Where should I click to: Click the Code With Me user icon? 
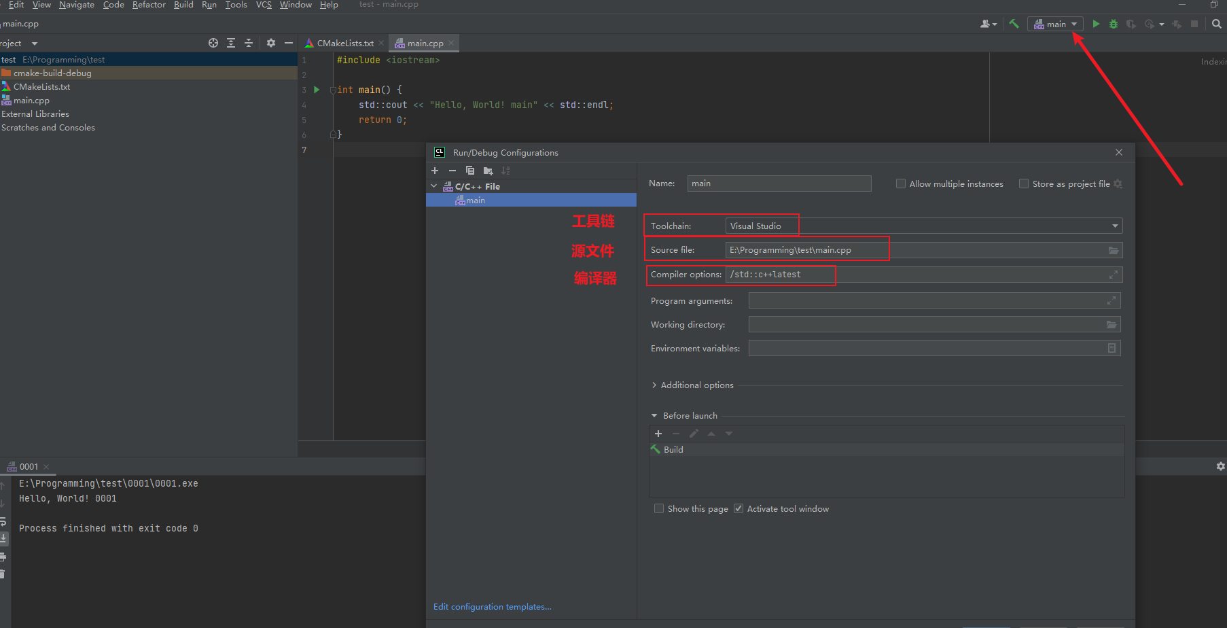tap(985, 24)
